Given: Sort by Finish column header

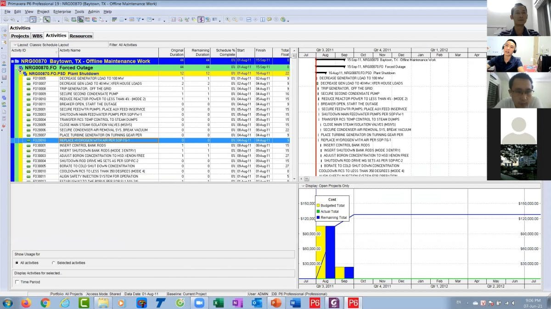Looking at the screenshot, I should tap(263, 53).
